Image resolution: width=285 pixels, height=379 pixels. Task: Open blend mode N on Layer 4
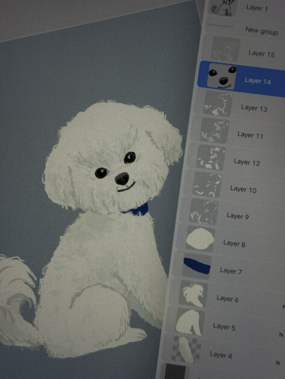coord(278,363)
